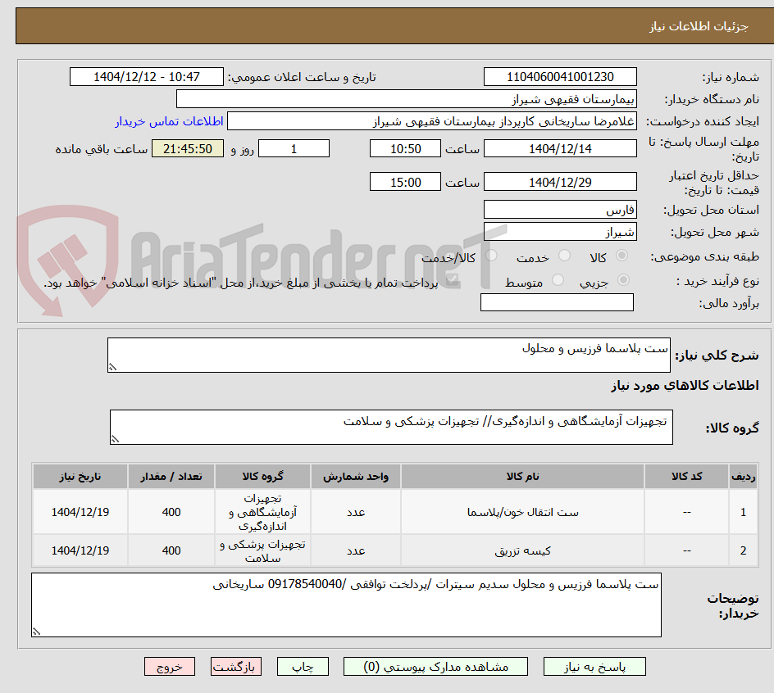Open اطلاعات تماس خریدار link

(x=169, y=121)
